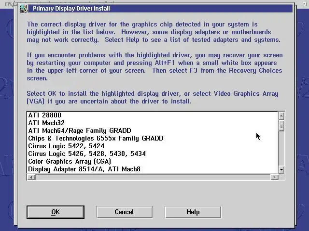Click the Cancel button
The height and width of the screenshot is (231, 309).
click(x=125, y=212)
